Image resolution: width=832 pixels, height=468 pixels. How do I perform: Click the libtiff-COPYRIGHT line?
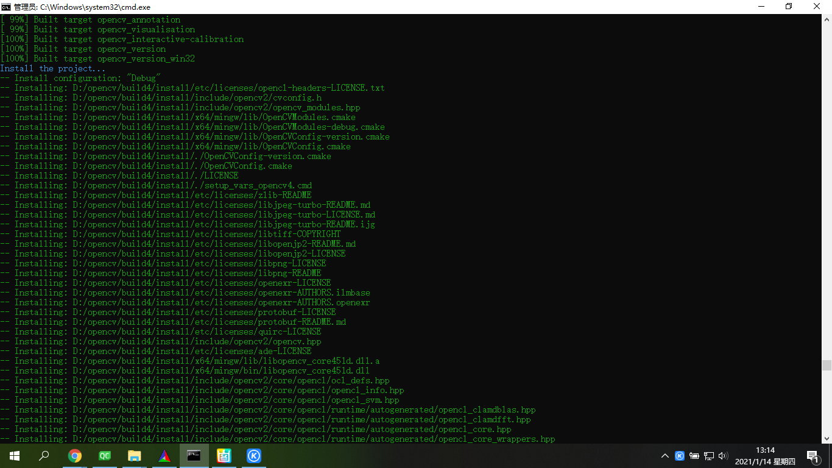171,234
